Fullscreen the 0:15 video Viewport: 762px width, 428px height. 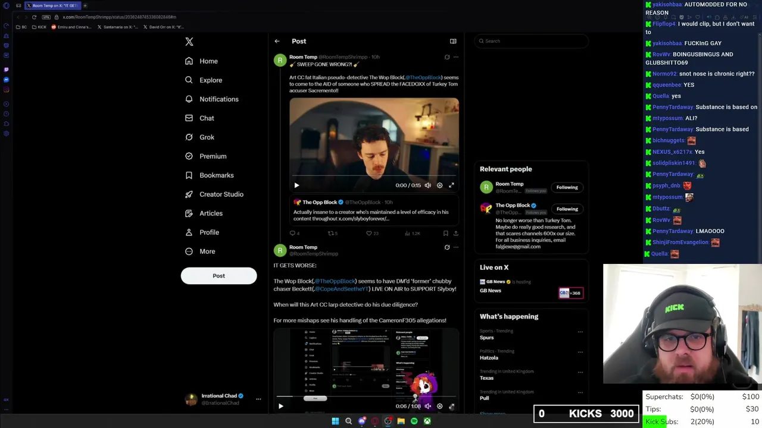click(451, 185)
